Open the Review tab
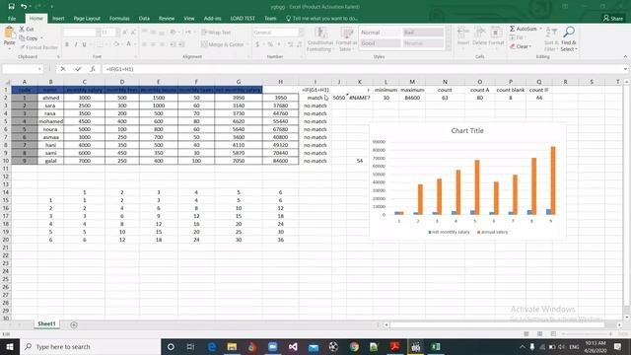The height and width of the screenshot is (355, 631). pyautogui.click(x=167, y=19)
